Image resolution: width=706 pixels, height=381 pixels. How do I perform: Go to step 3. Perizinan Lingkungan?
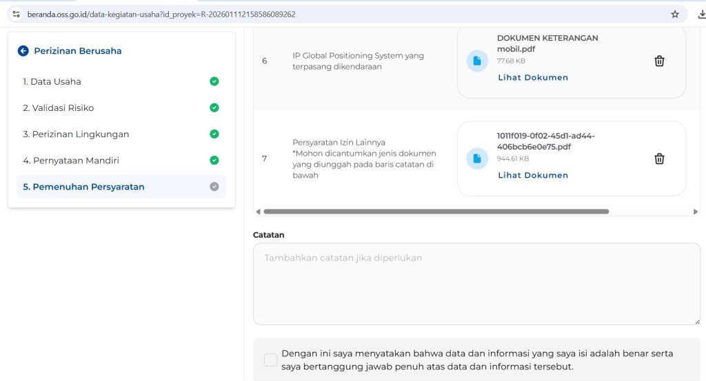[76, 134]
